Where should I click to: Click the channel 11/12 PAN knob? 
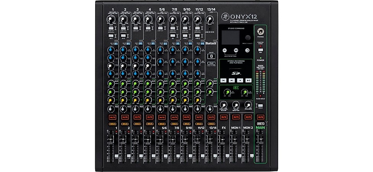coord(197,109)
